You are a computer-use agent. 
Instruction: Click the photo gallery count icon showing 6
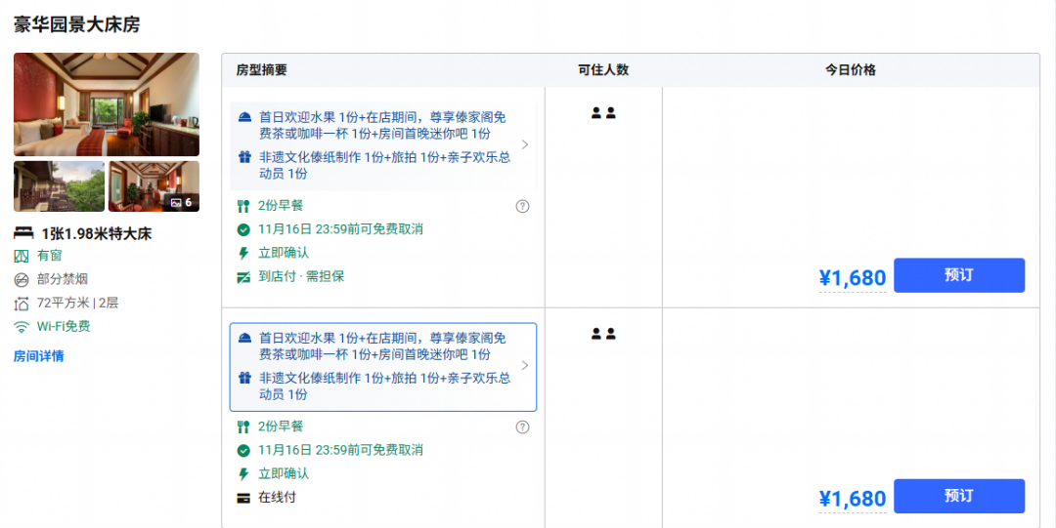[181, 202]
